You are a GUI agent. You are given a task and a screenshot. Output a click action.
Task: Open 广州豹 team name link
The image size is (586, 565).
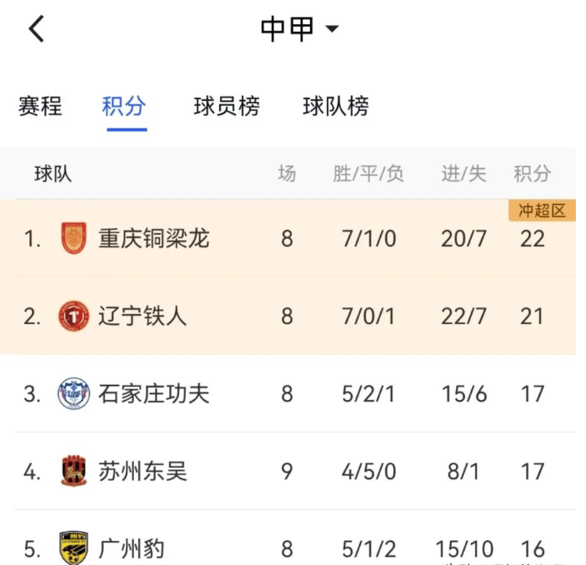131,549
